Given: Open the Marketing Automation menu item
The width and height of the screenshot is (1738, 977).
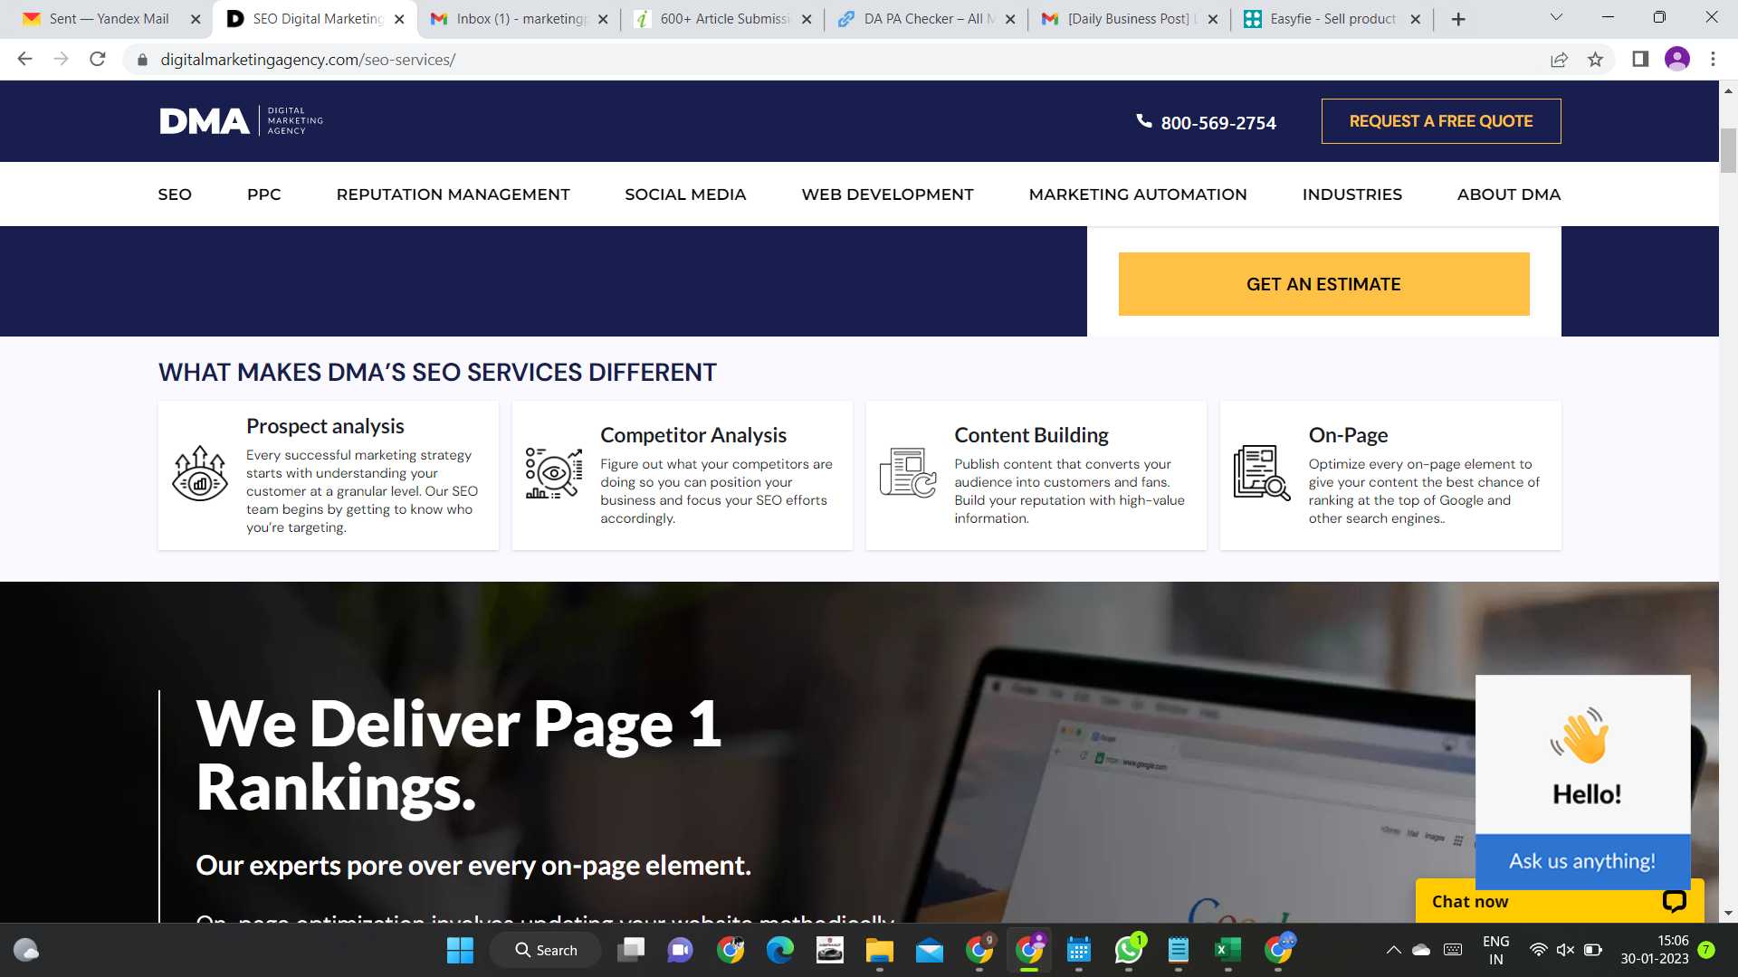Looking at the screenshot, I should 1138,194.
